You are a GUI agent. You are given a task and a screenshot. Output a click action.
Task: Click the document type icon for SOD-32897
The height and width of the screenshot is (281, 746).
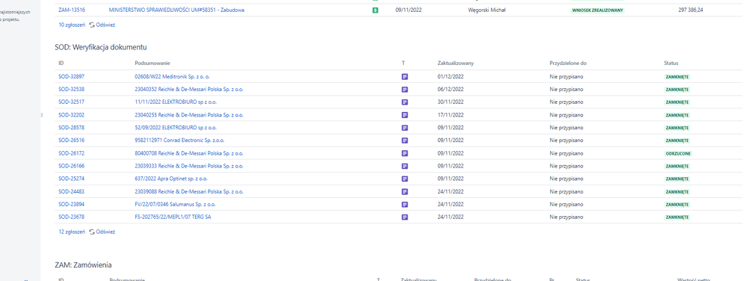[x=405, y=76]
